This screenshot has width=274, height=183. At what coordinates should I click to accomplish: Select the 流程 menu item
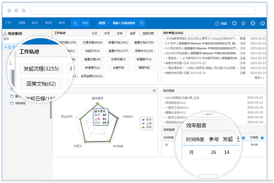[22, 23]
